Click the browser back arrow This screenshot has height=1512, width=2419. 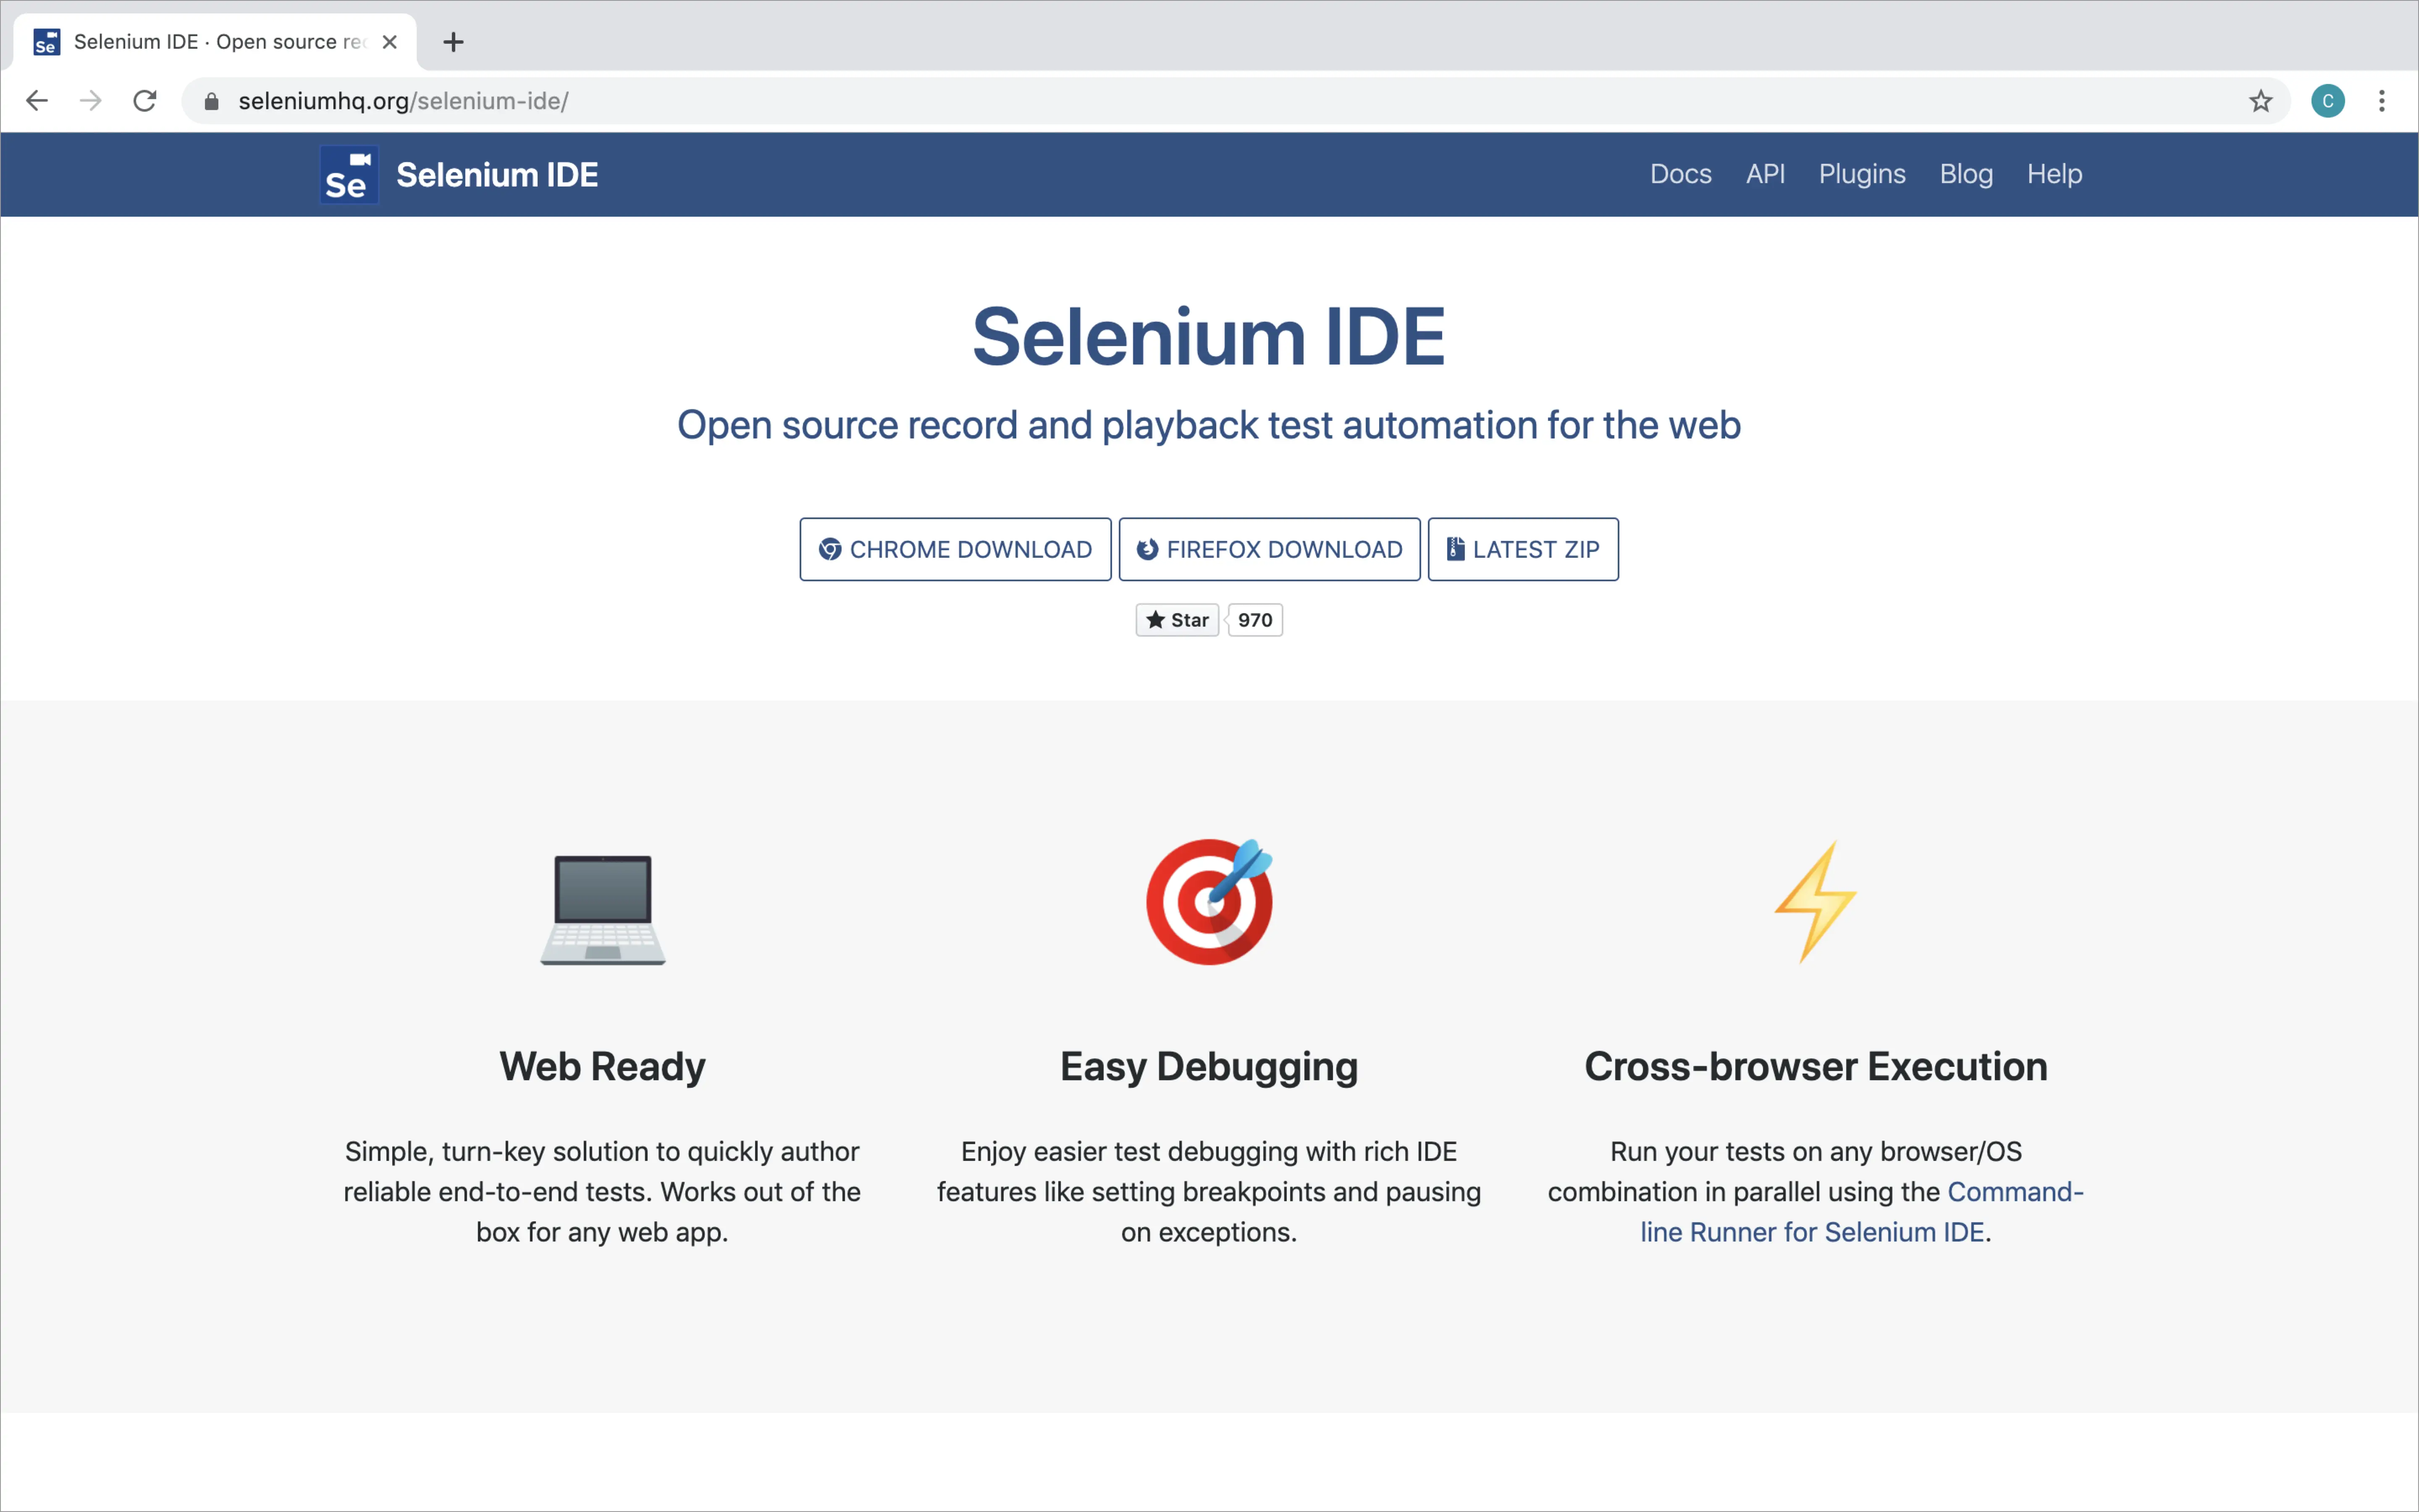click(37, 101)
